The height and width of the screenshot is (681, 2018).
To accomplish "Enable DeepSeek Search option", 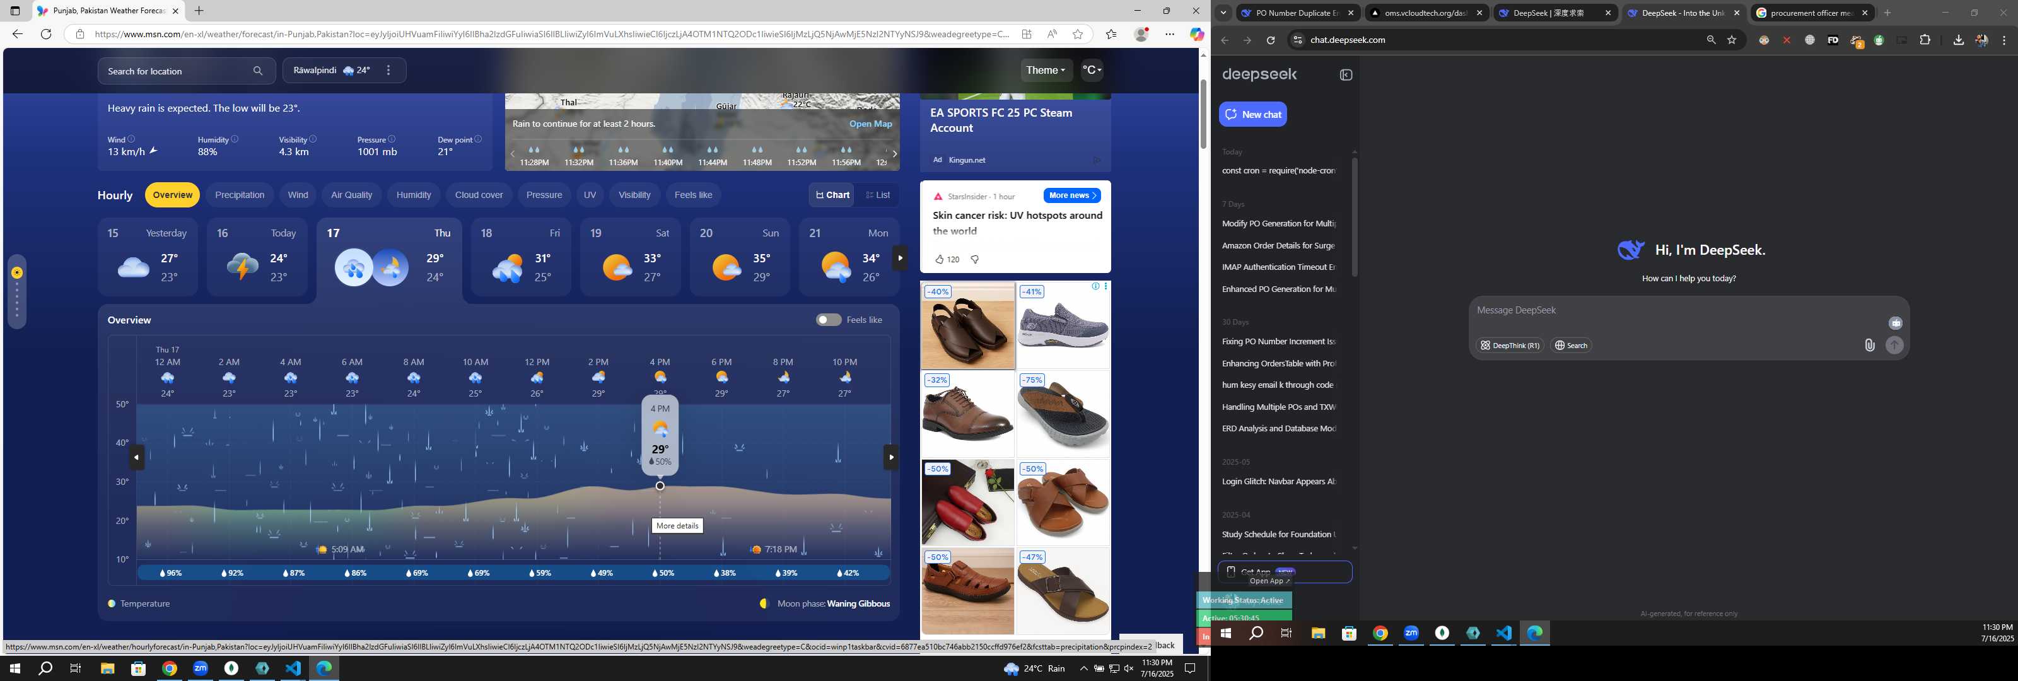I will [x=1571, y=346].
